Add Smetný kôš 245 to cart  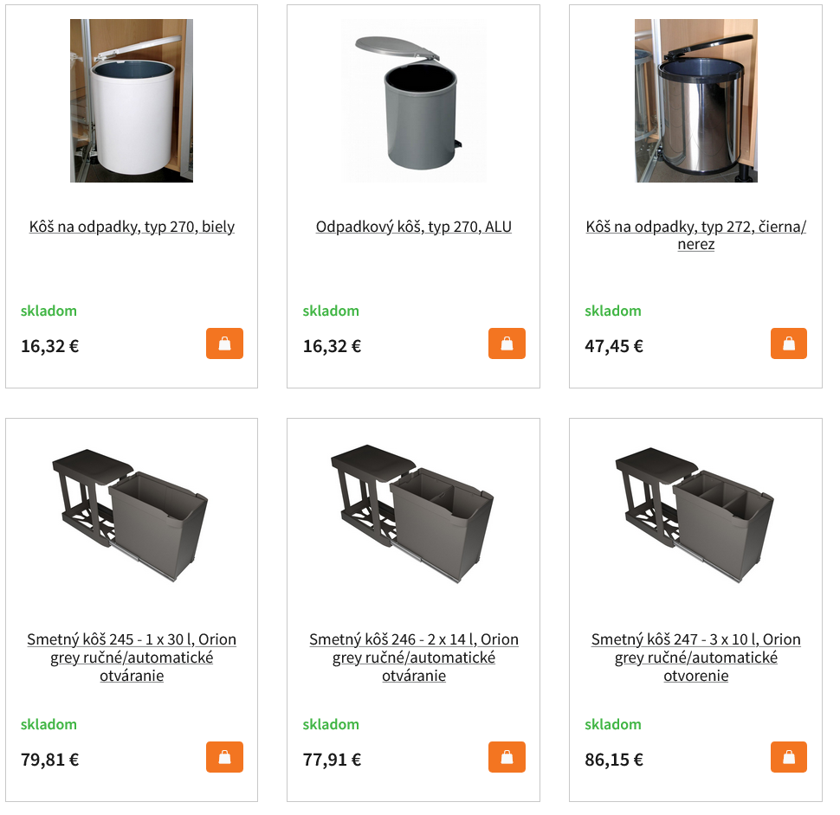point(224,757)
